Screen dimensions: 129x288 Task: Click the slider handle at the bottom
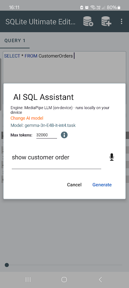pyautogui.click(x=7, y=265)
